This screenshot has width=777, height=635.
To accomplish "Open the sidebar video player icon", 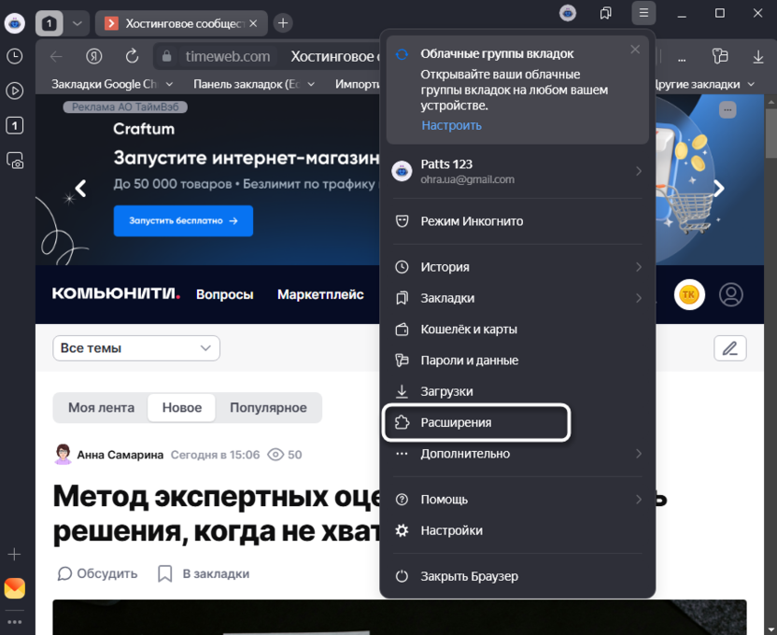I will point(14,92).
